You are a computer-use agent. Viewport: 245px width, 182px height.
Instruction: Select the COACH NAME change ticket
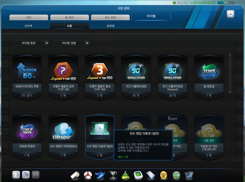click(x=27, y=137)
